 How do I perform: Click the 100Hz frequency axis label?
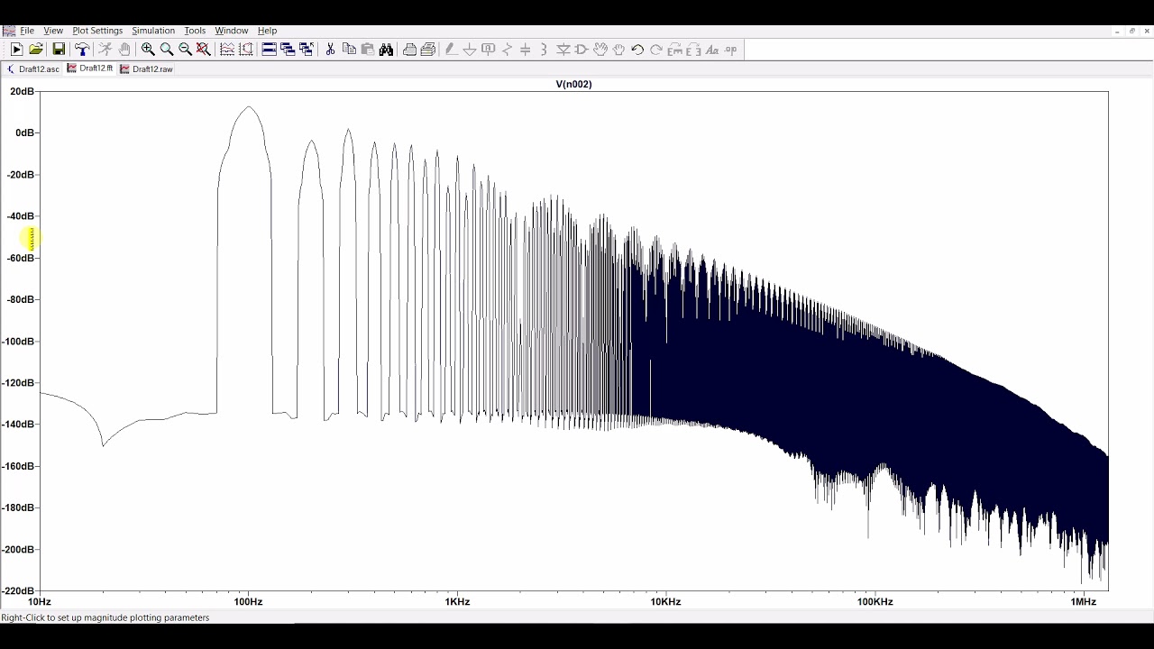pos(248,601)
